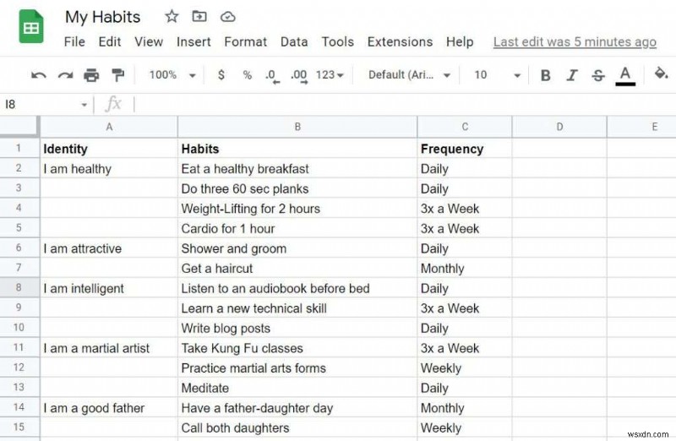676x441 pixels.
Task: Check cloud save status icon
Action: (x=227, y=17)
